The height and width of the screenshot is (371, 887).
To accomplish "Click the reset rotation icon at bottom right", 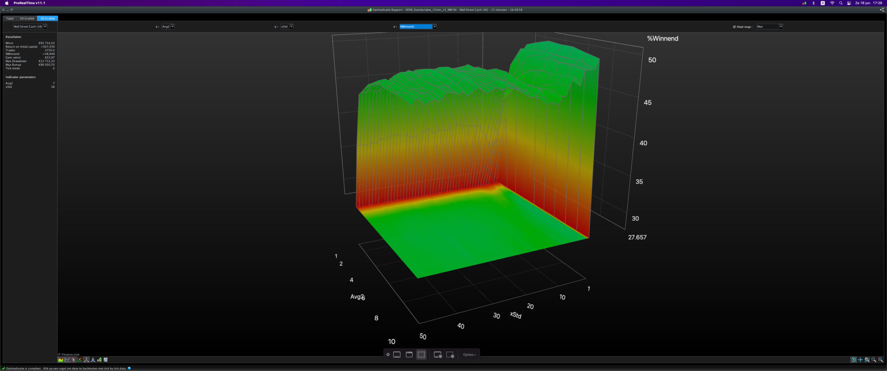I will [854, 360].
